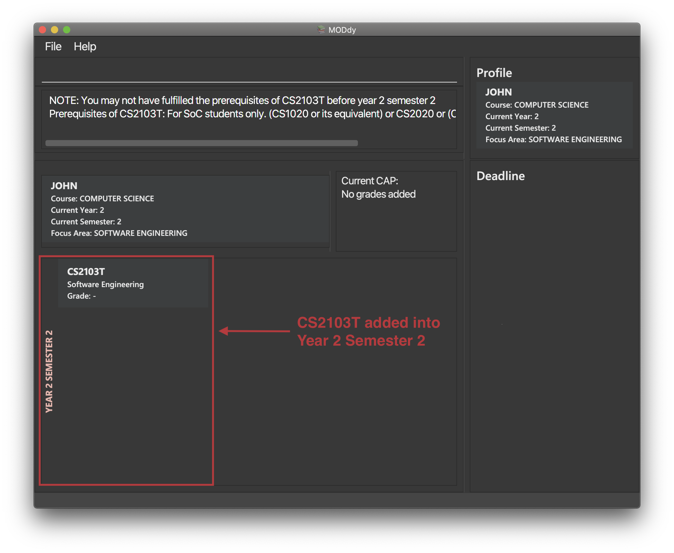The image size is (674, 553).
Task: Click 'Course: COMPUTER SCIENCE' in Profile sidebar
Action: pos(537,105)
